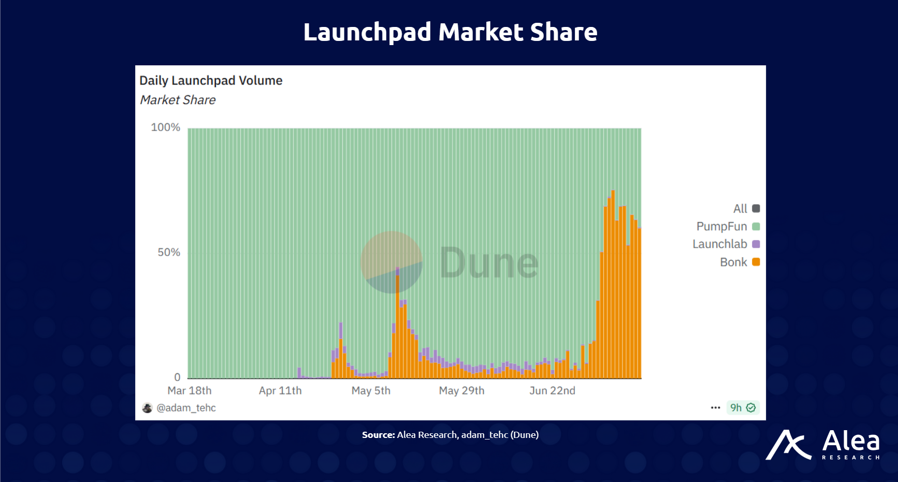Screen dimensions: 898x482
Task: Select the All legend label
Action: 740,208
